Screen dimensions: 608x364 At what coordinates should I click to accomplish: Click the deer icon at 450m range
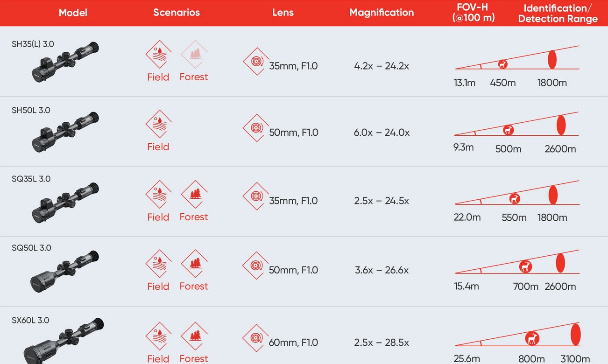click(x=503, y=64)
